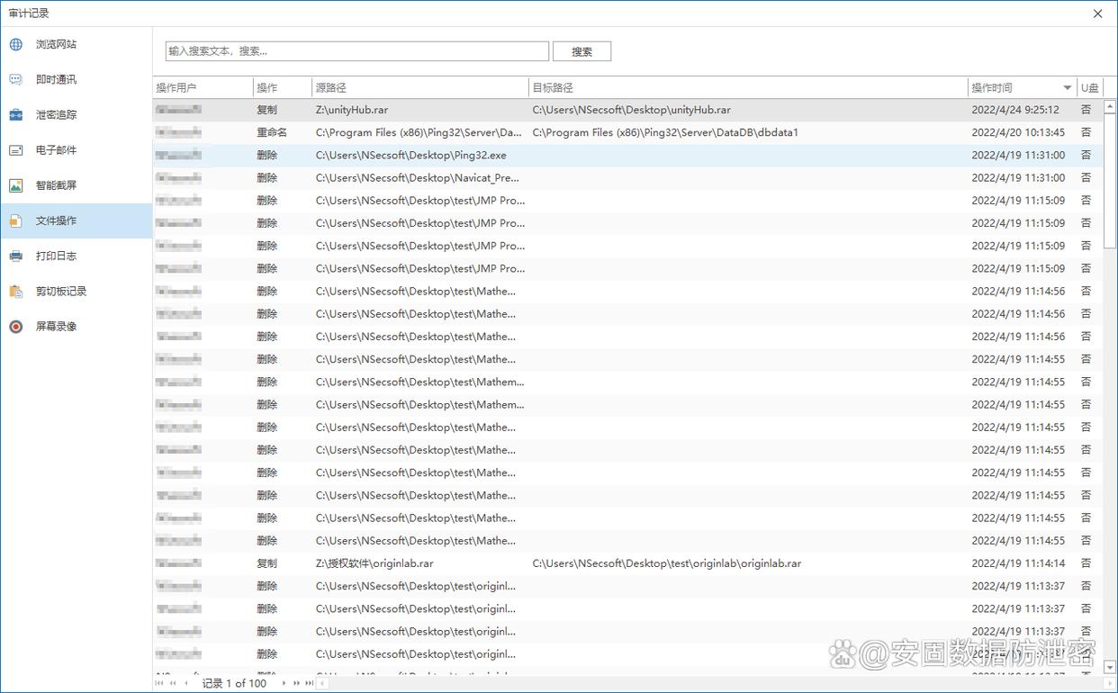Click the record icon for 屏幕录像
This screenshot has width=1118, height=693.
pos(16,327)
